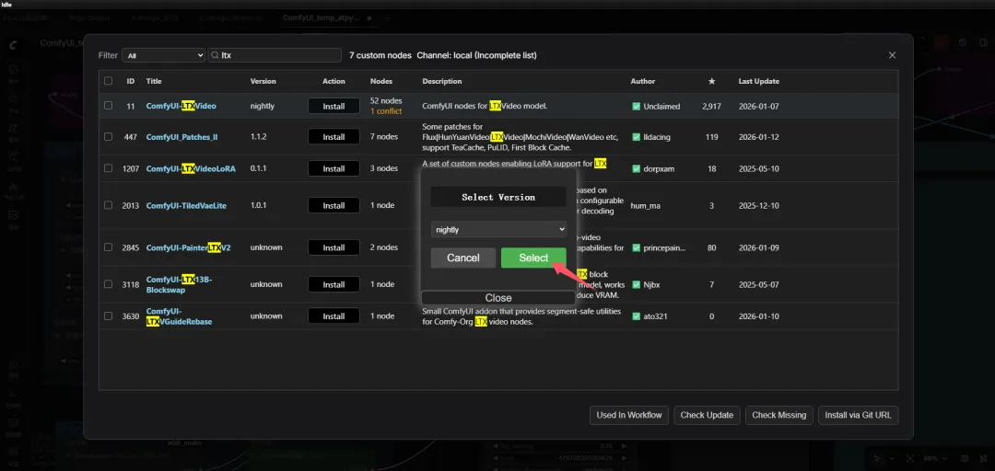
Task: Check the ComfyUI_Patches_II row checkbox
Action: pyautogui.click(x=108, y=136)
